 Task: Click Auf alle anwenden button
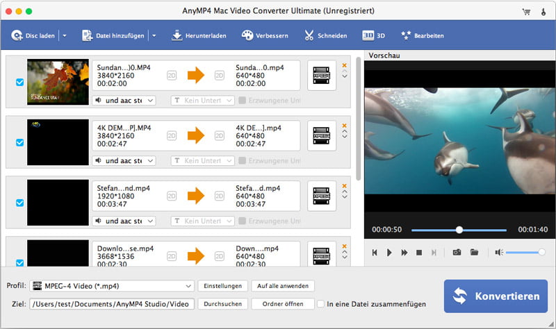coord(283,286)
